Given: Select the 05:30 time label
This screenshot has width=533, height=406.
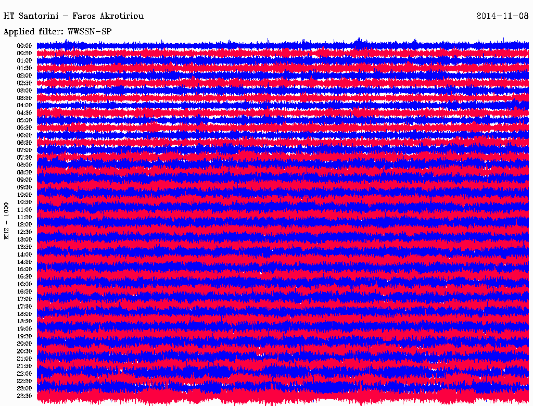Looking at the screenshot, I should [x=24, y=128].
